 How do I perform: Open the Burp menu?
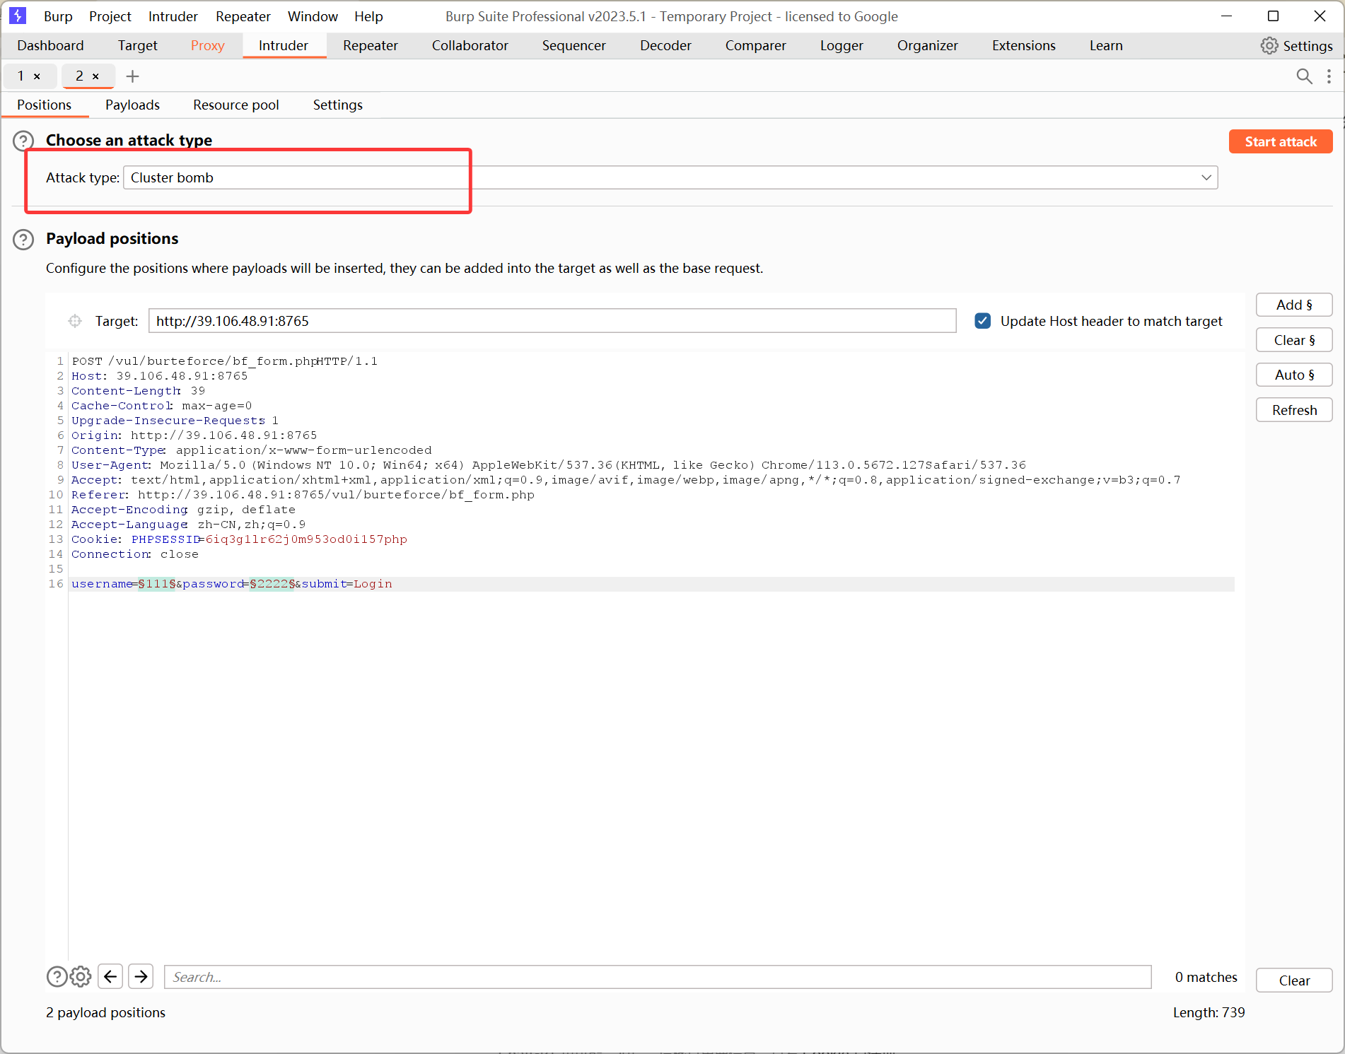click(58, 16)
